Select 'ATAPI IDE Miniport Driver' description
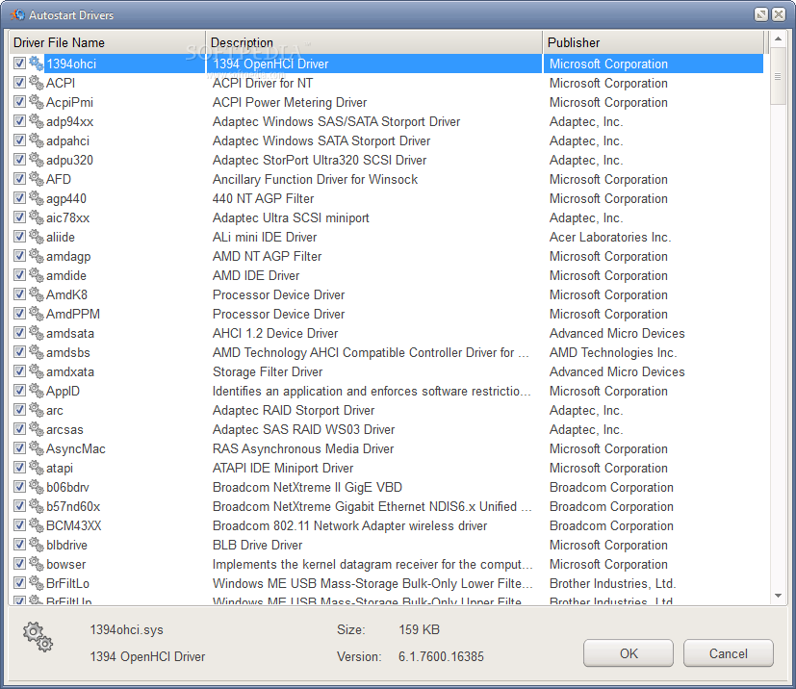This screenshot has height=689, width=796. click(283, 468)
